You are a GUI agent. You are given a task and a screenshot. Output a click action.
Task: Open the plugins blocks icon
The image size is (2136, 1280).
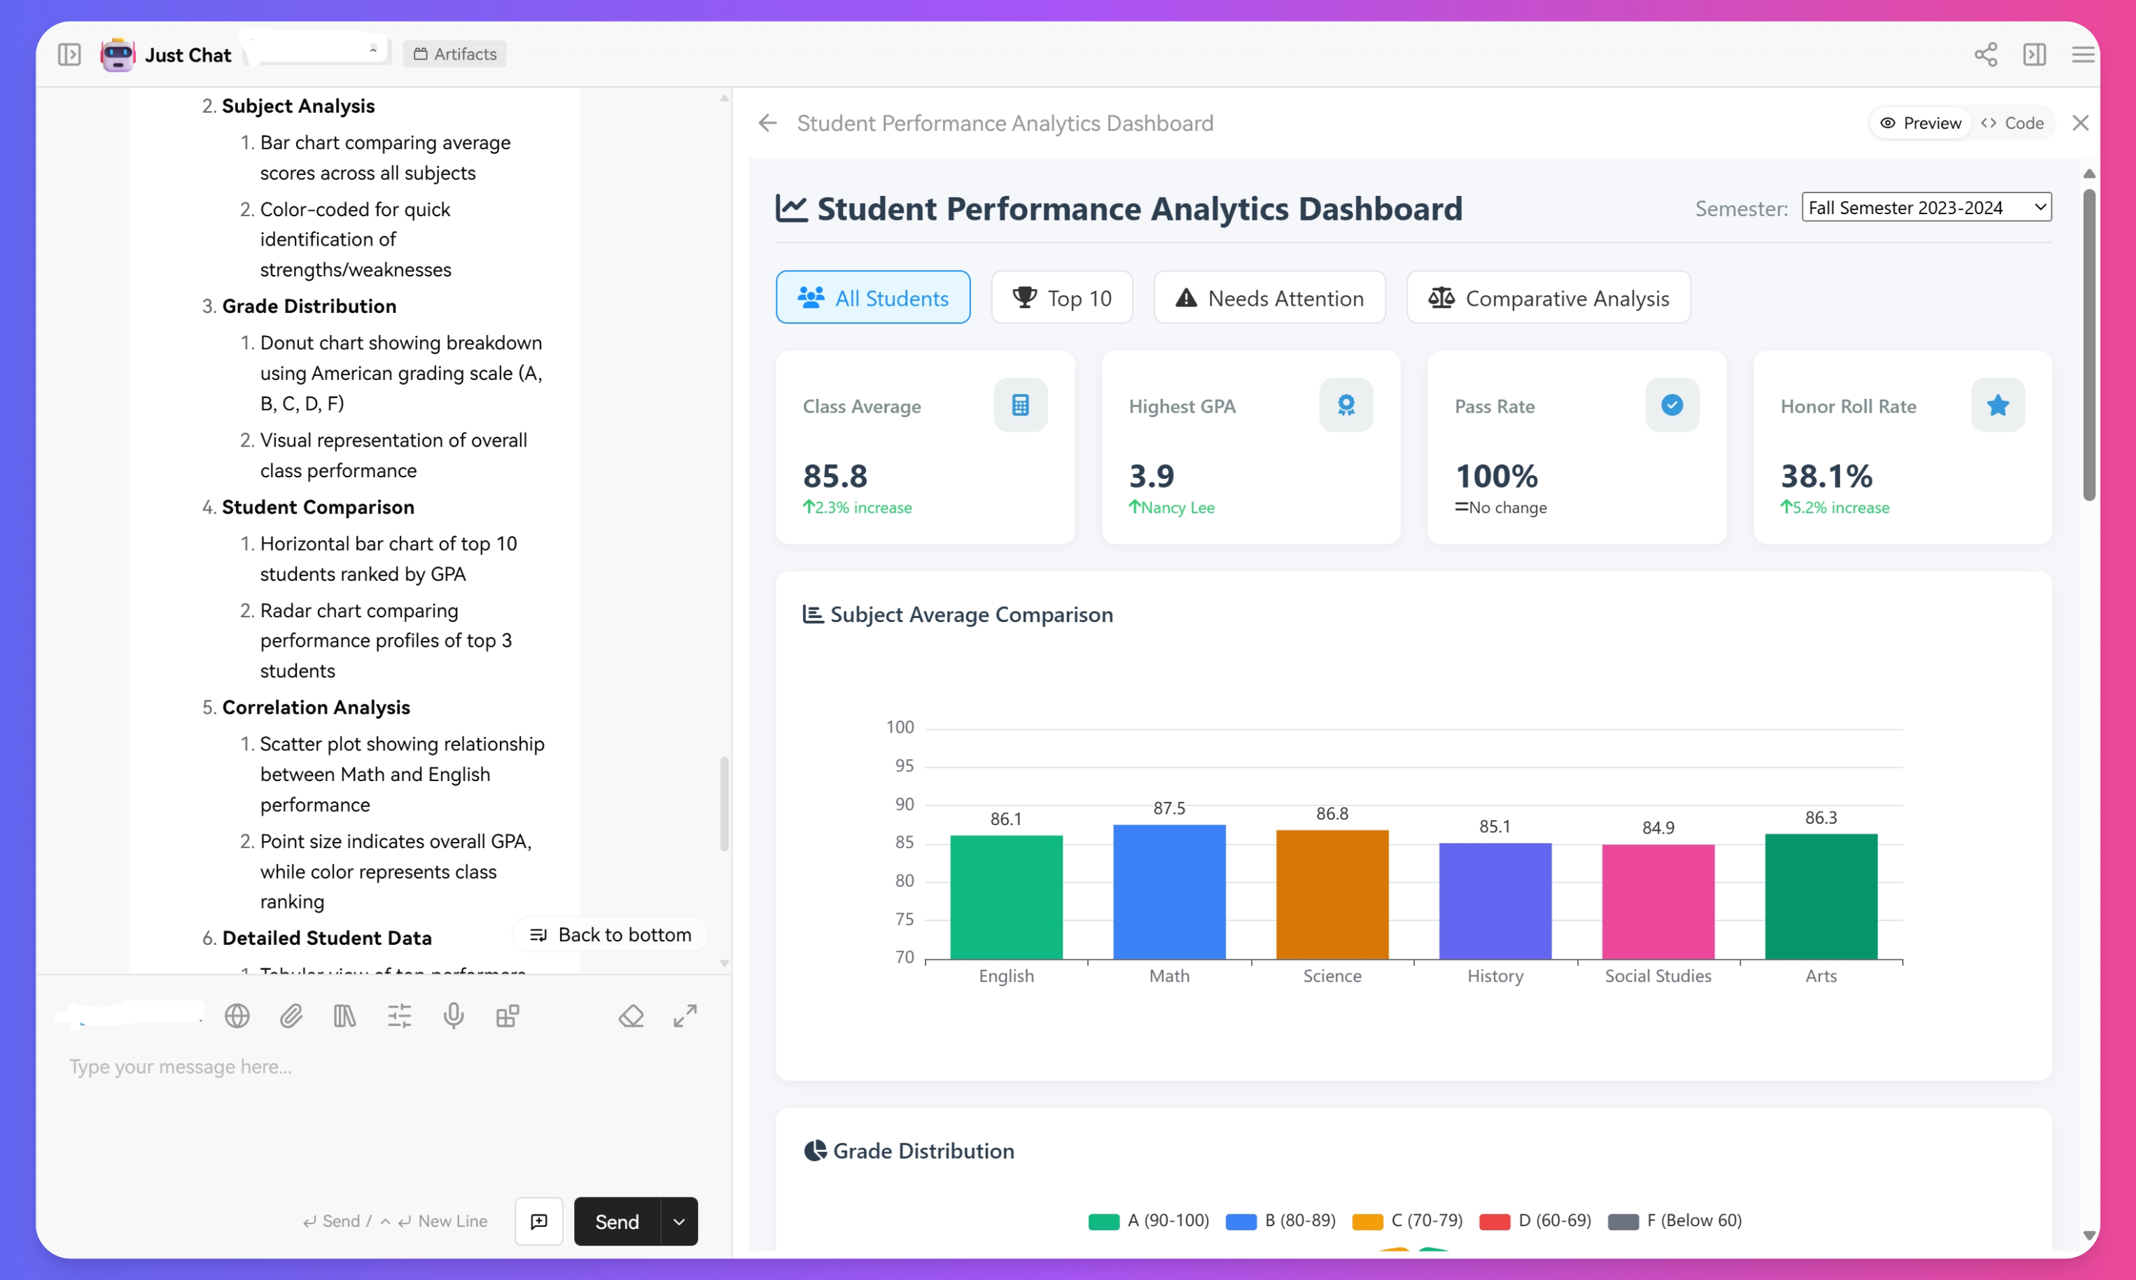pos(508,1016)
